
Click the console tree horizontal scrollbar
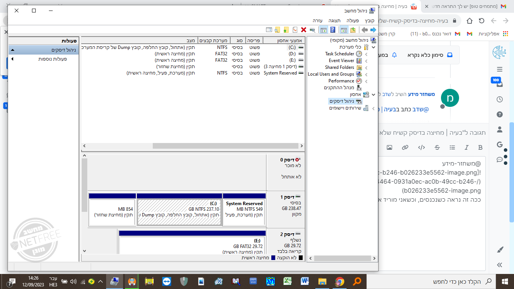point(342,259)
